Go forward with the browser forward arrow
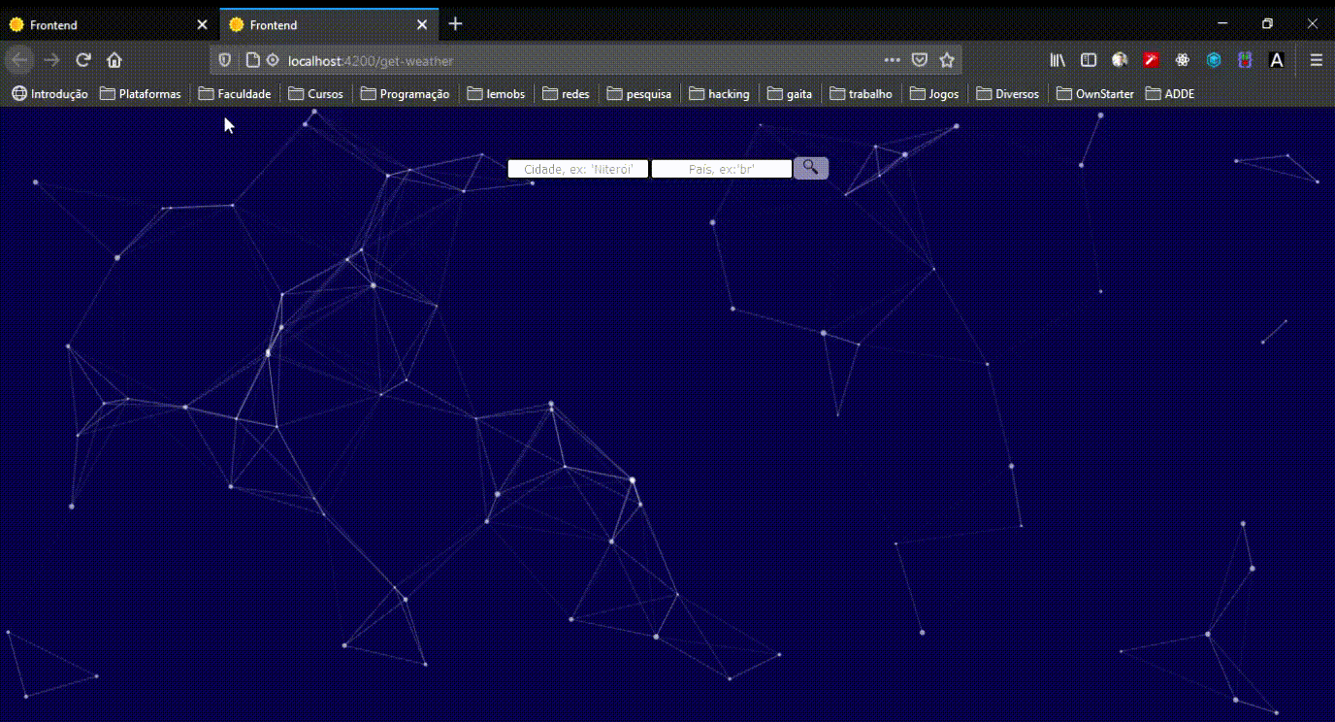 [x=52, y=60]
